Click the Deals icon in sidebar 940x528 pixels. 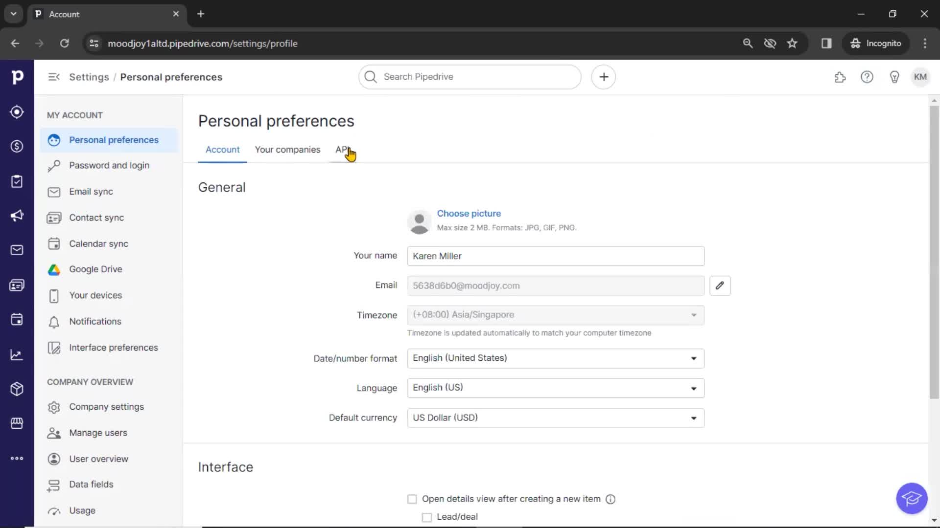(17, 146)
